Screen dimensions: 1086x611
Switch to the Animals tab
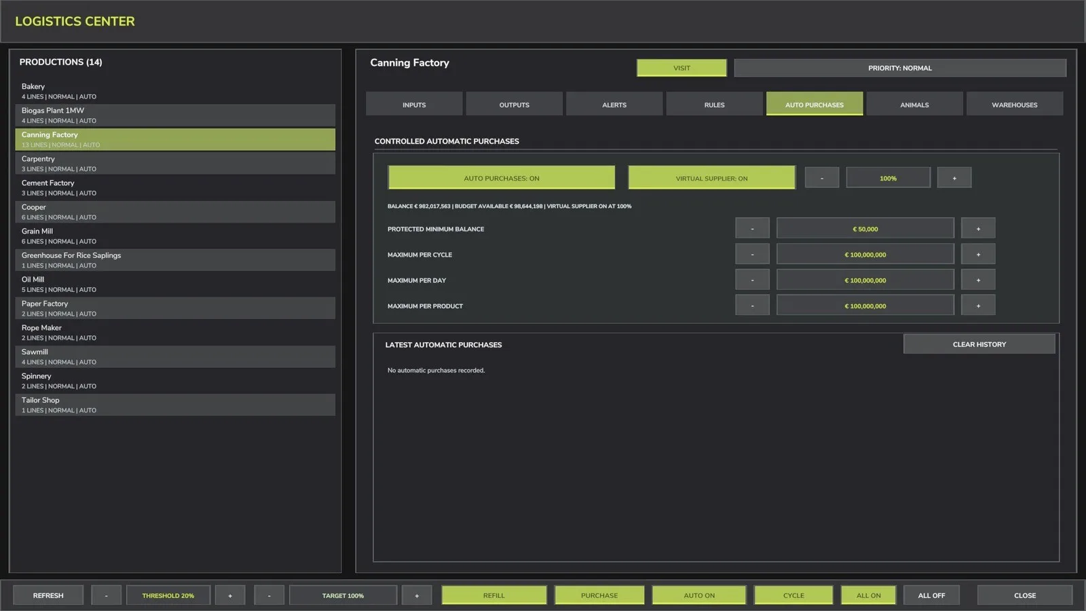coord(914,104)
